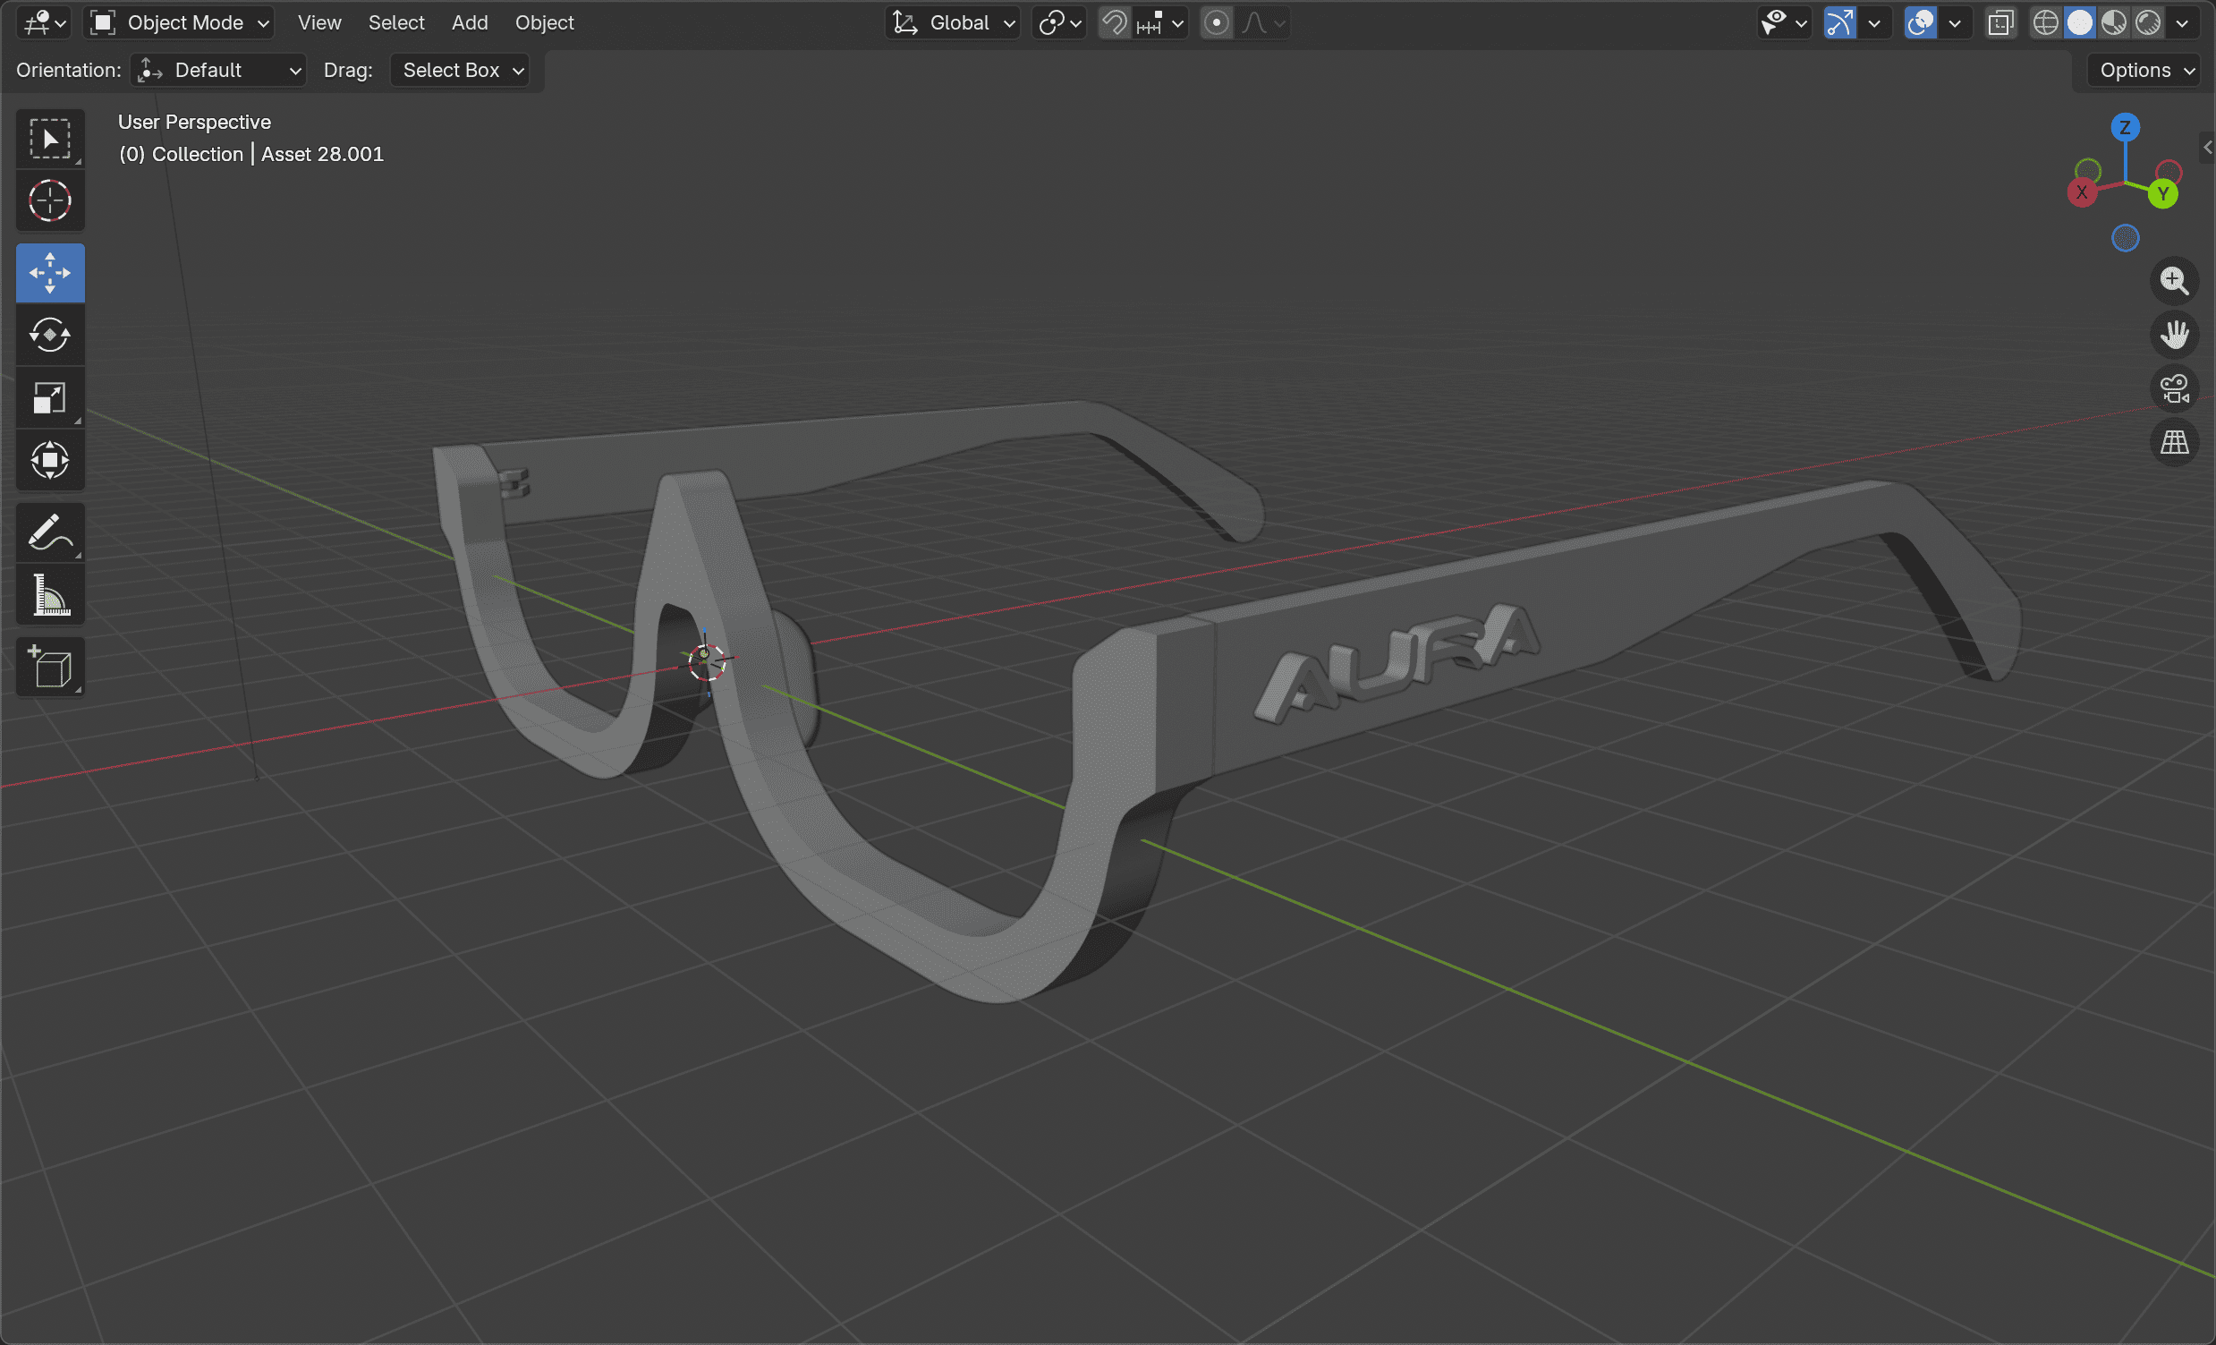Toggle X-ray display mode
The image size is (2216, 1345).
(x=2000, y=22)
